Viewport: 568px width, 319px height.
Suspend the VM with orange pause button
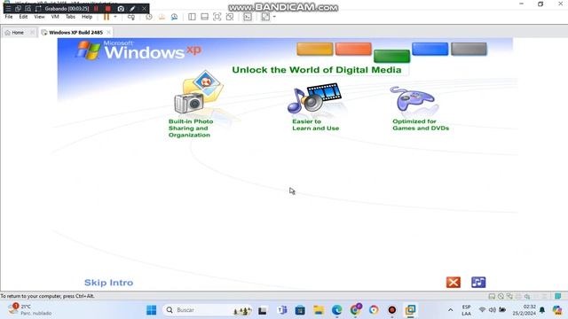click(x=106, y=17)
